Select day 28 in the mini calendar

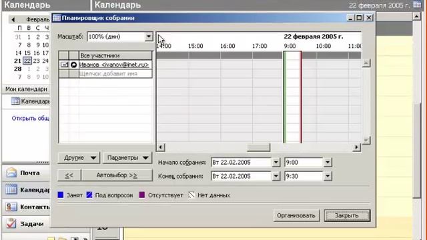click(x=18, y=69)
